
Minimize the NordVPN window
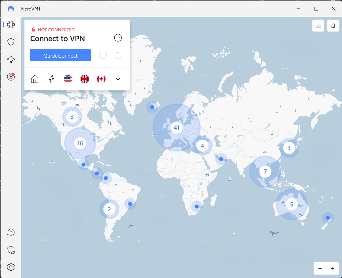pyautogui.click(x=299, y=9)
